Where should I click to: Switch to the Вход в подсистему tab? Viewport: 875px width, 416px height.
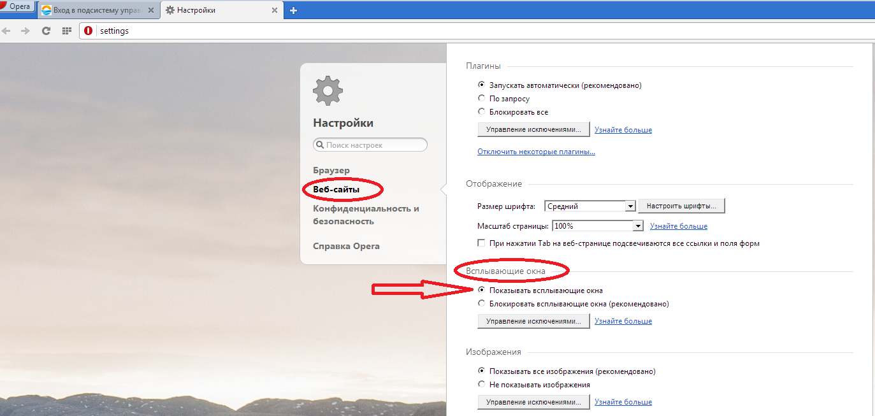(98, 10)
